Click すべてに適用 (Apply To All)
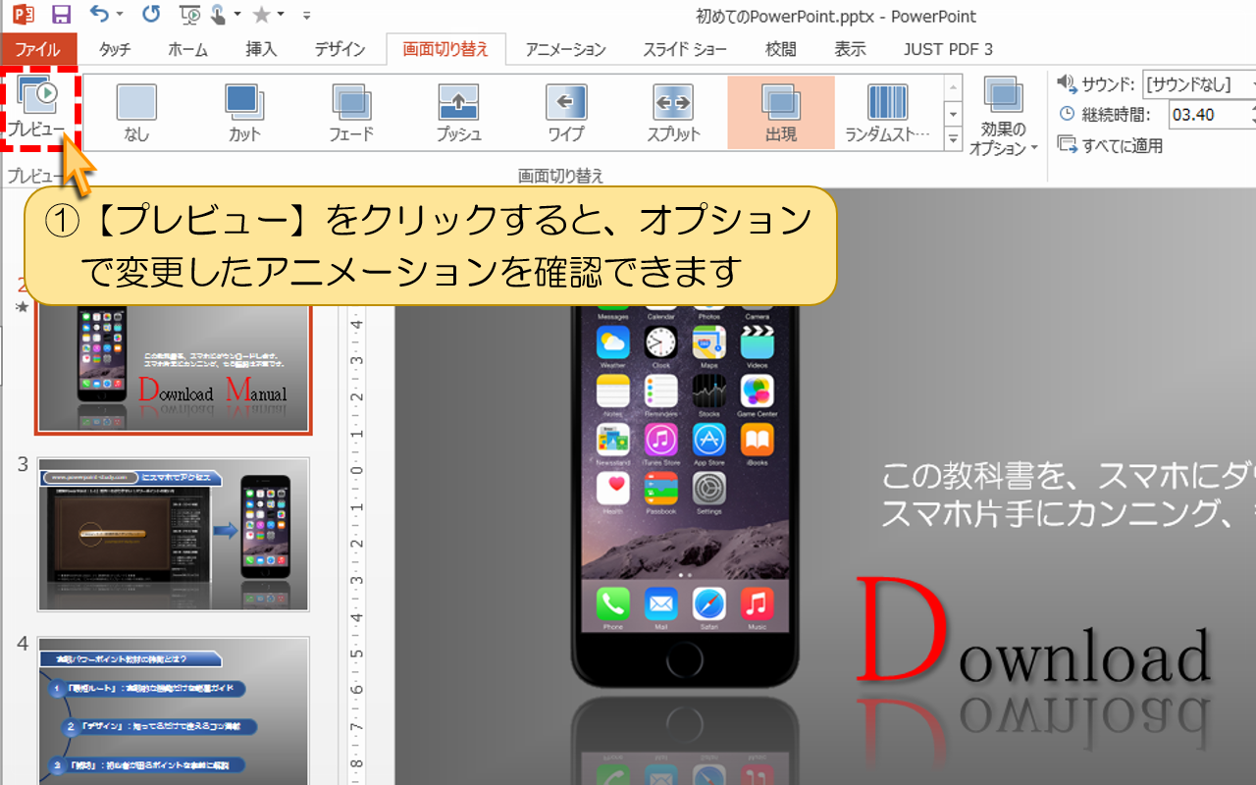 tap(1110, 145)
